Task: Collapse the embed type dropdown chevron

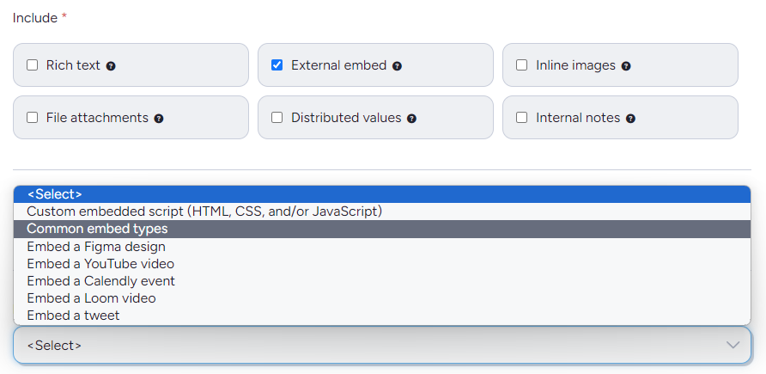Action: click(733, 345)
